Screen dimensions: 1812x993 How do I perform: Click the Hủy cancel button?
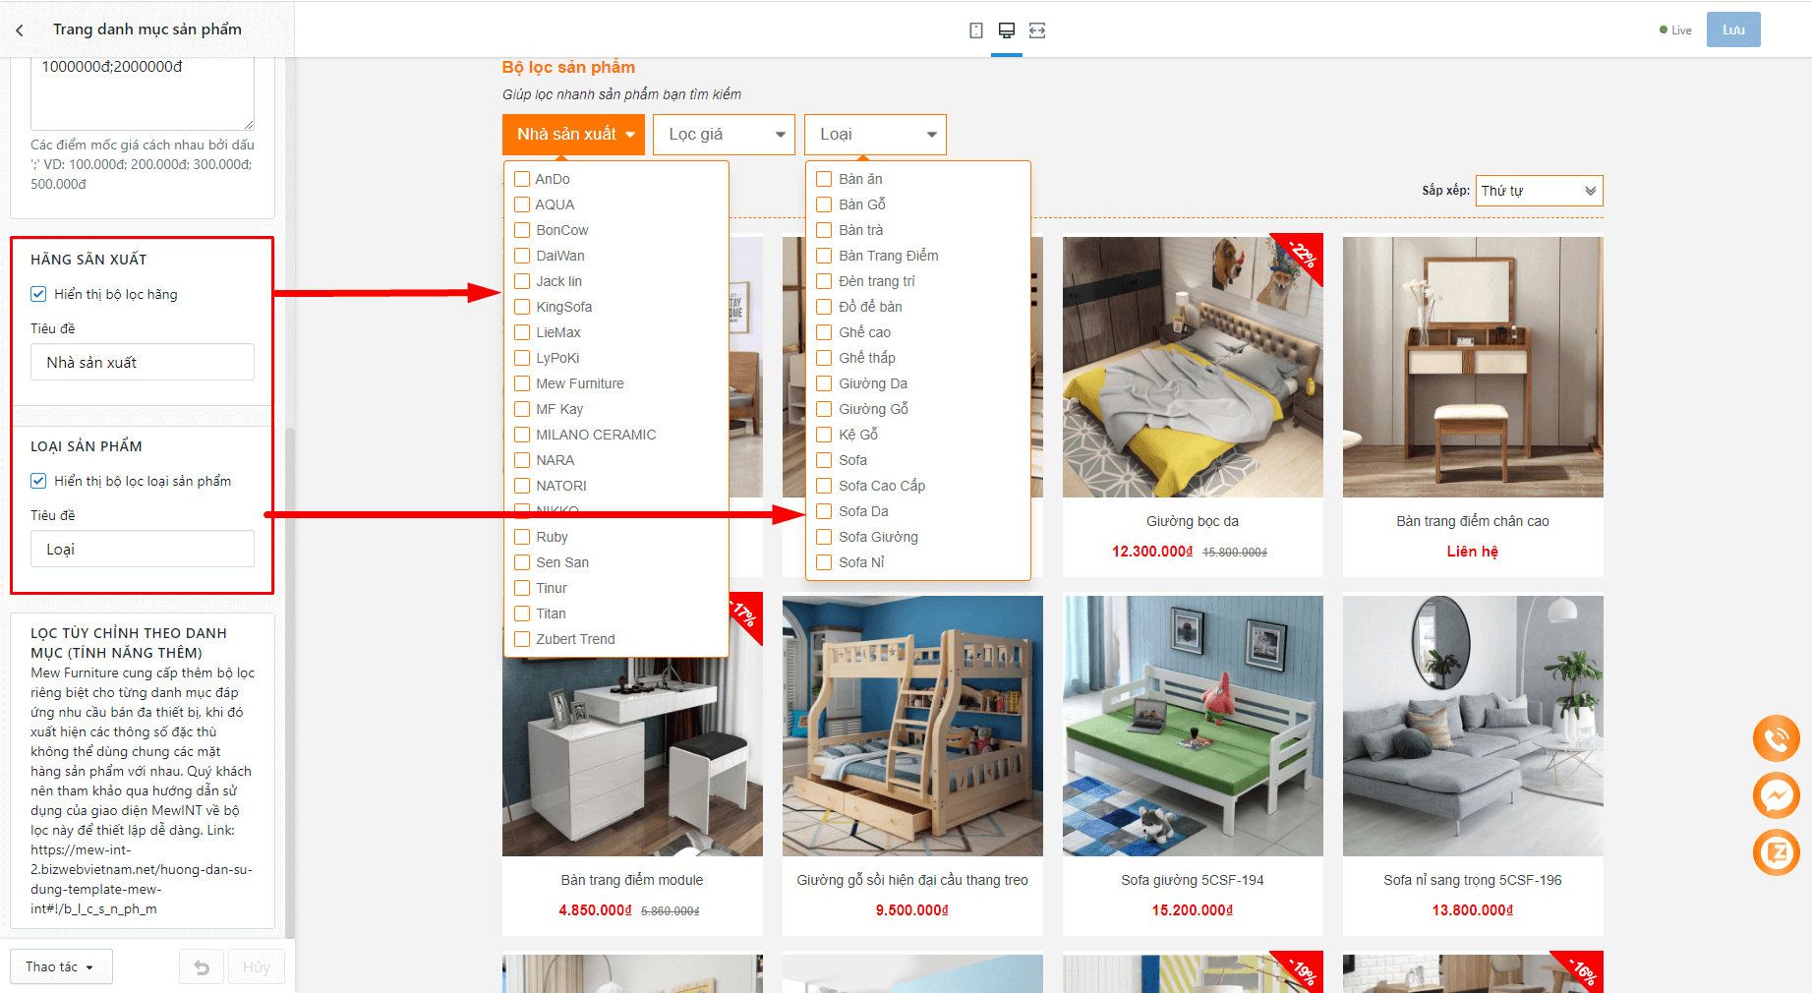click(257, 967)
